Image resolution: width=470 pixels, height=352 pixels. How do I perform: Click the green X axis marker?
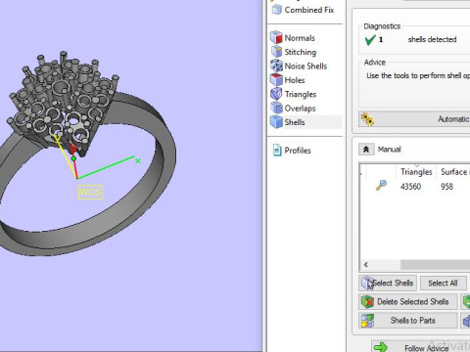click(138, 160)
